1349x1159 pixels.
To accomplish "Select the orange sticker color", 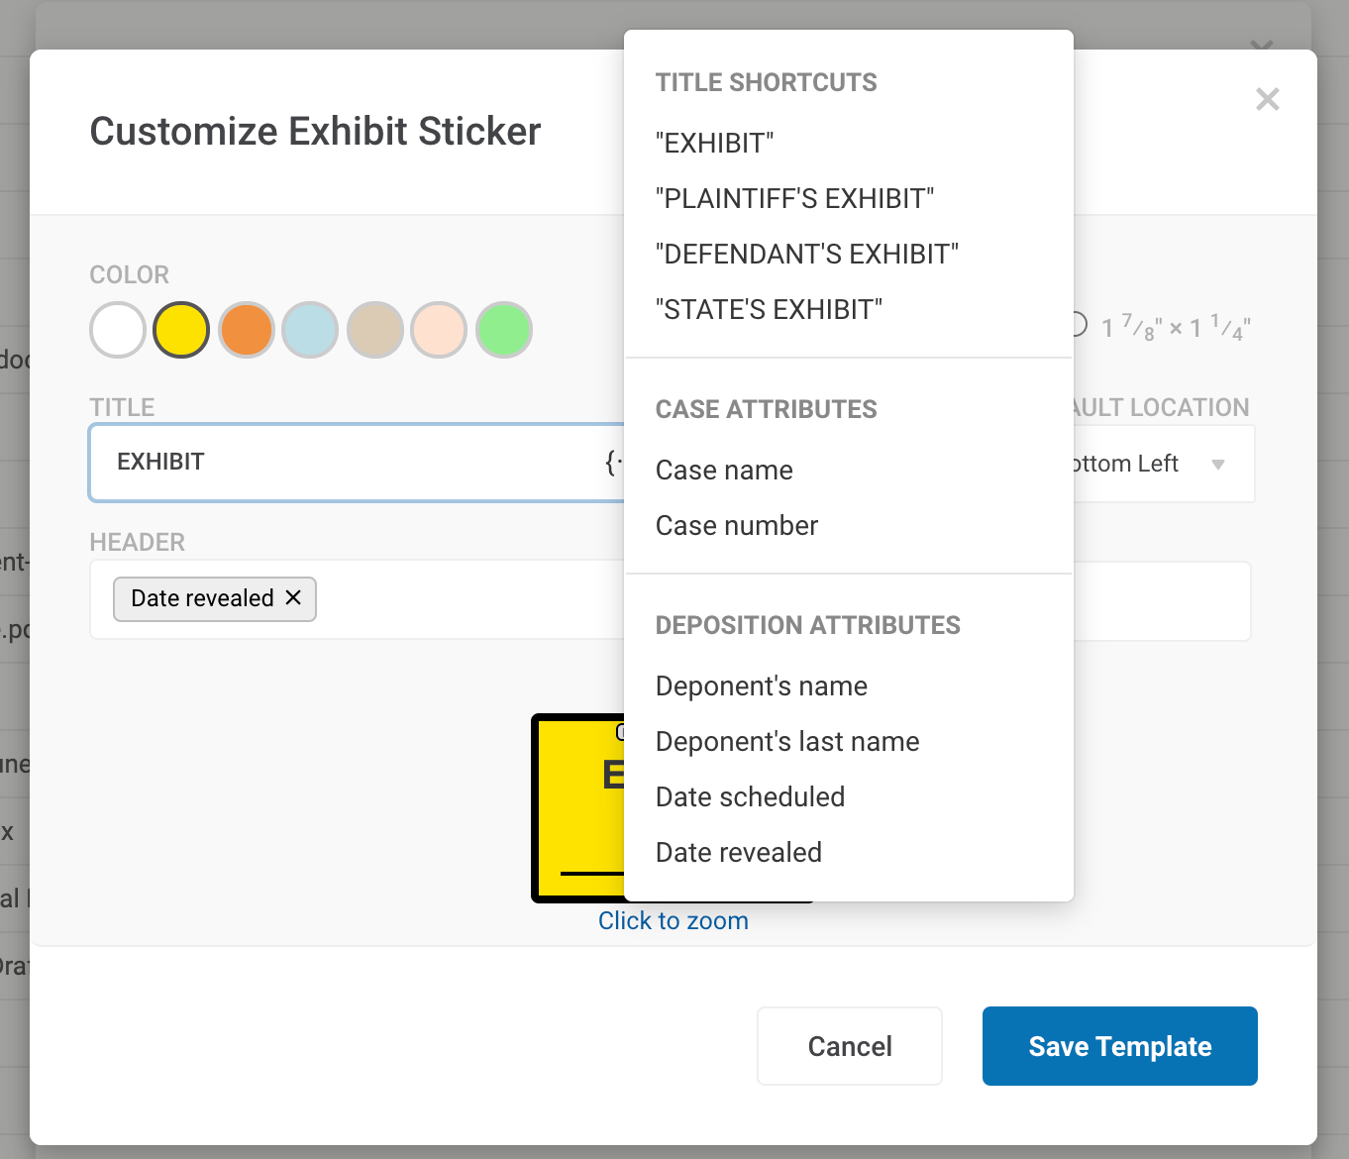I will tap(247, 330).
